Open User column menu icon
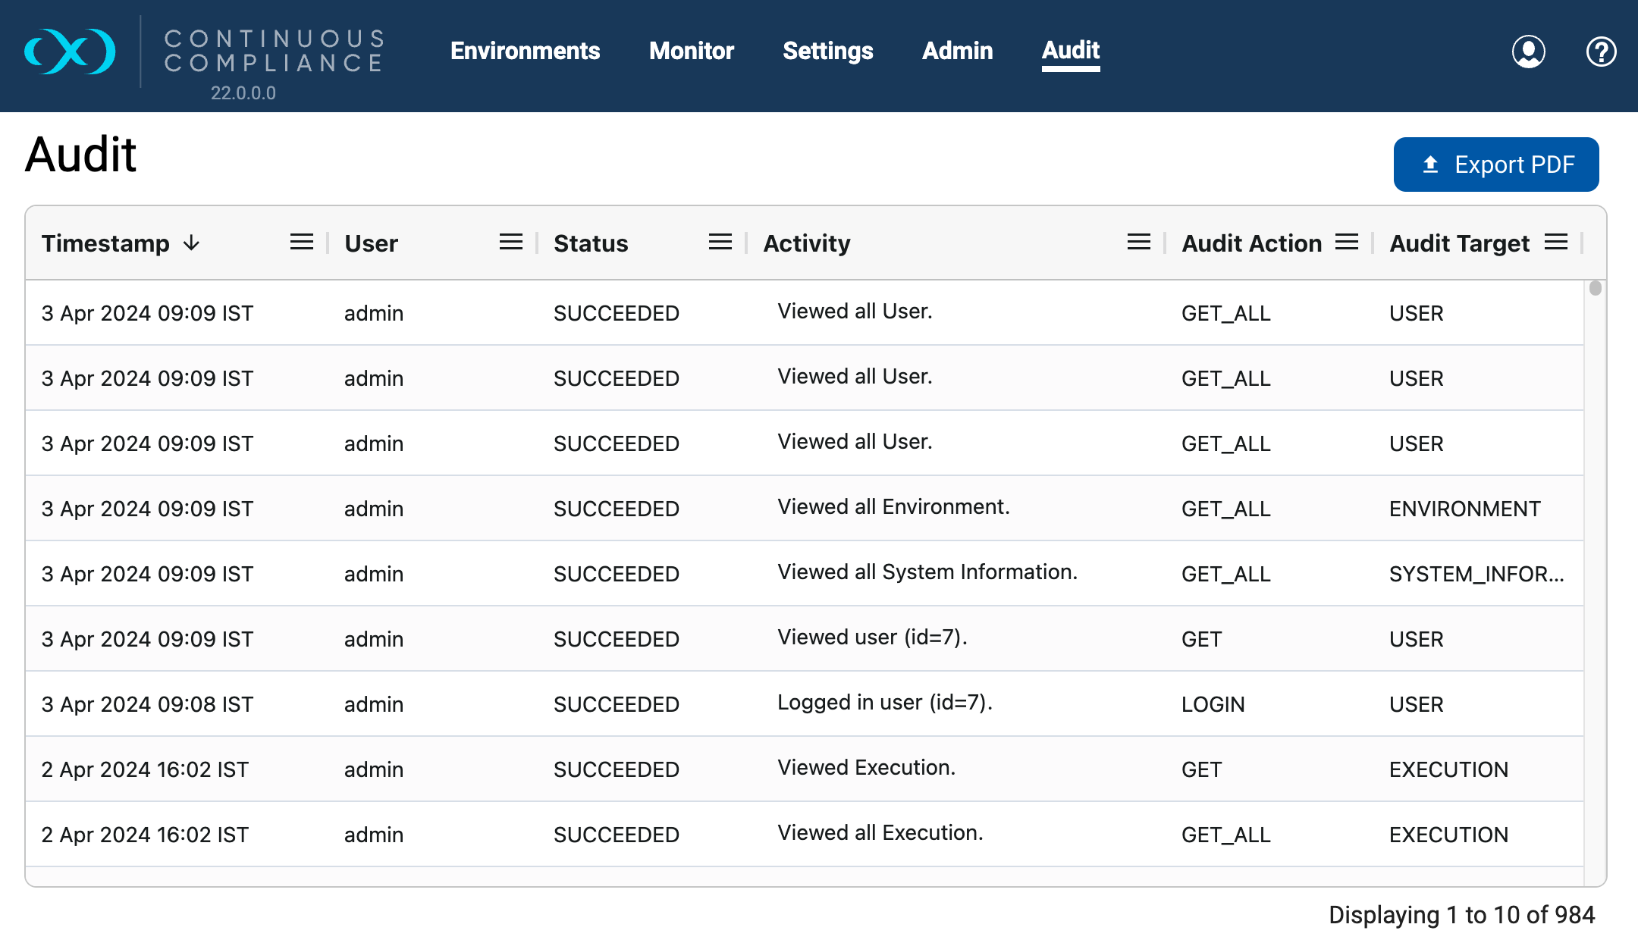Image resolution: width=1638 pixels, height=943 pixels. 511,243
